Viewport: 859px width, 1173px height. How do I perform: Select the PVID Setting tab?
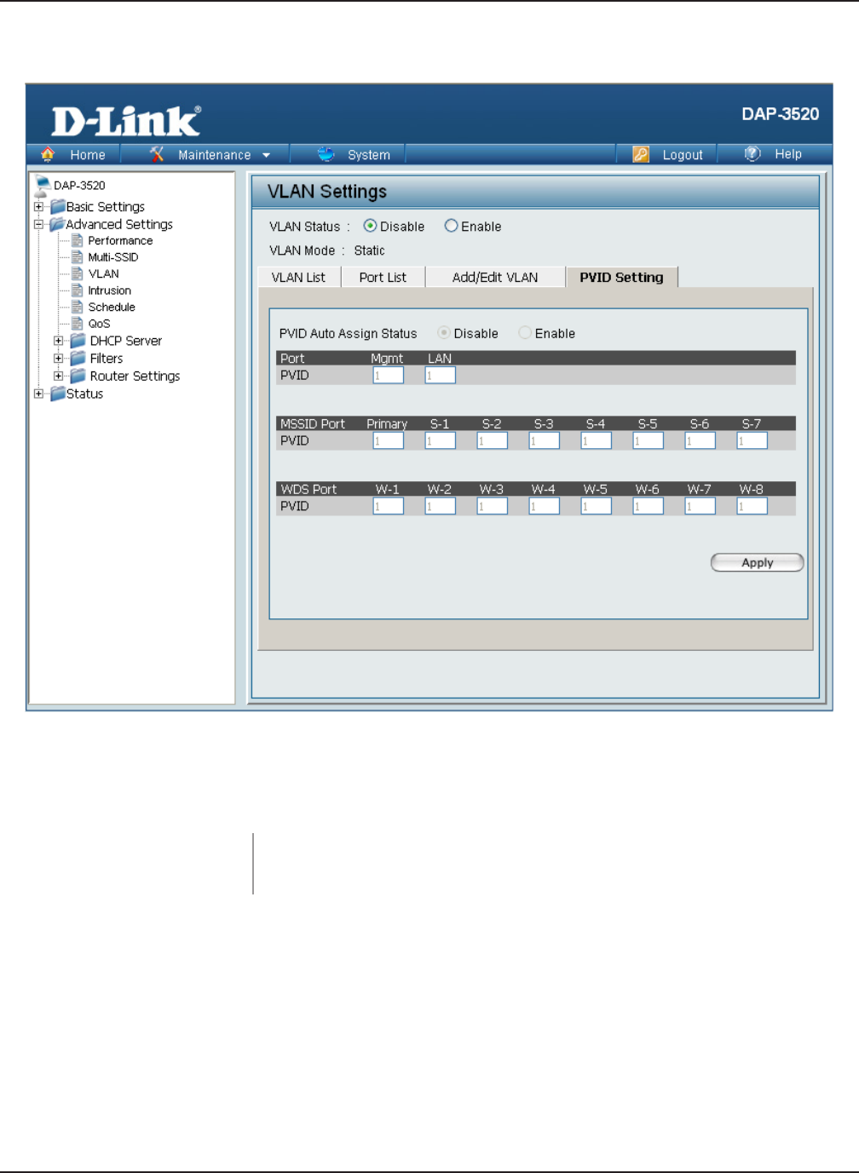click(621, 277)
